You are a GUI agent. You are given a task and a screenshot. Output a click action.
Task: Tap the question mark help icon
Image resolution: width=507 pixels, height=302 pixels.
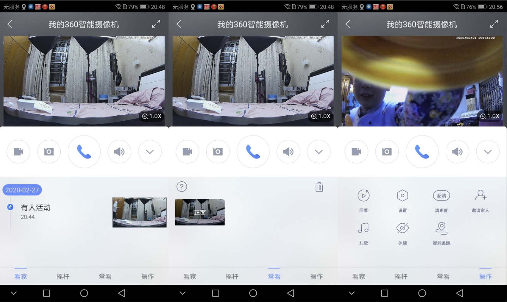[182, 187]
